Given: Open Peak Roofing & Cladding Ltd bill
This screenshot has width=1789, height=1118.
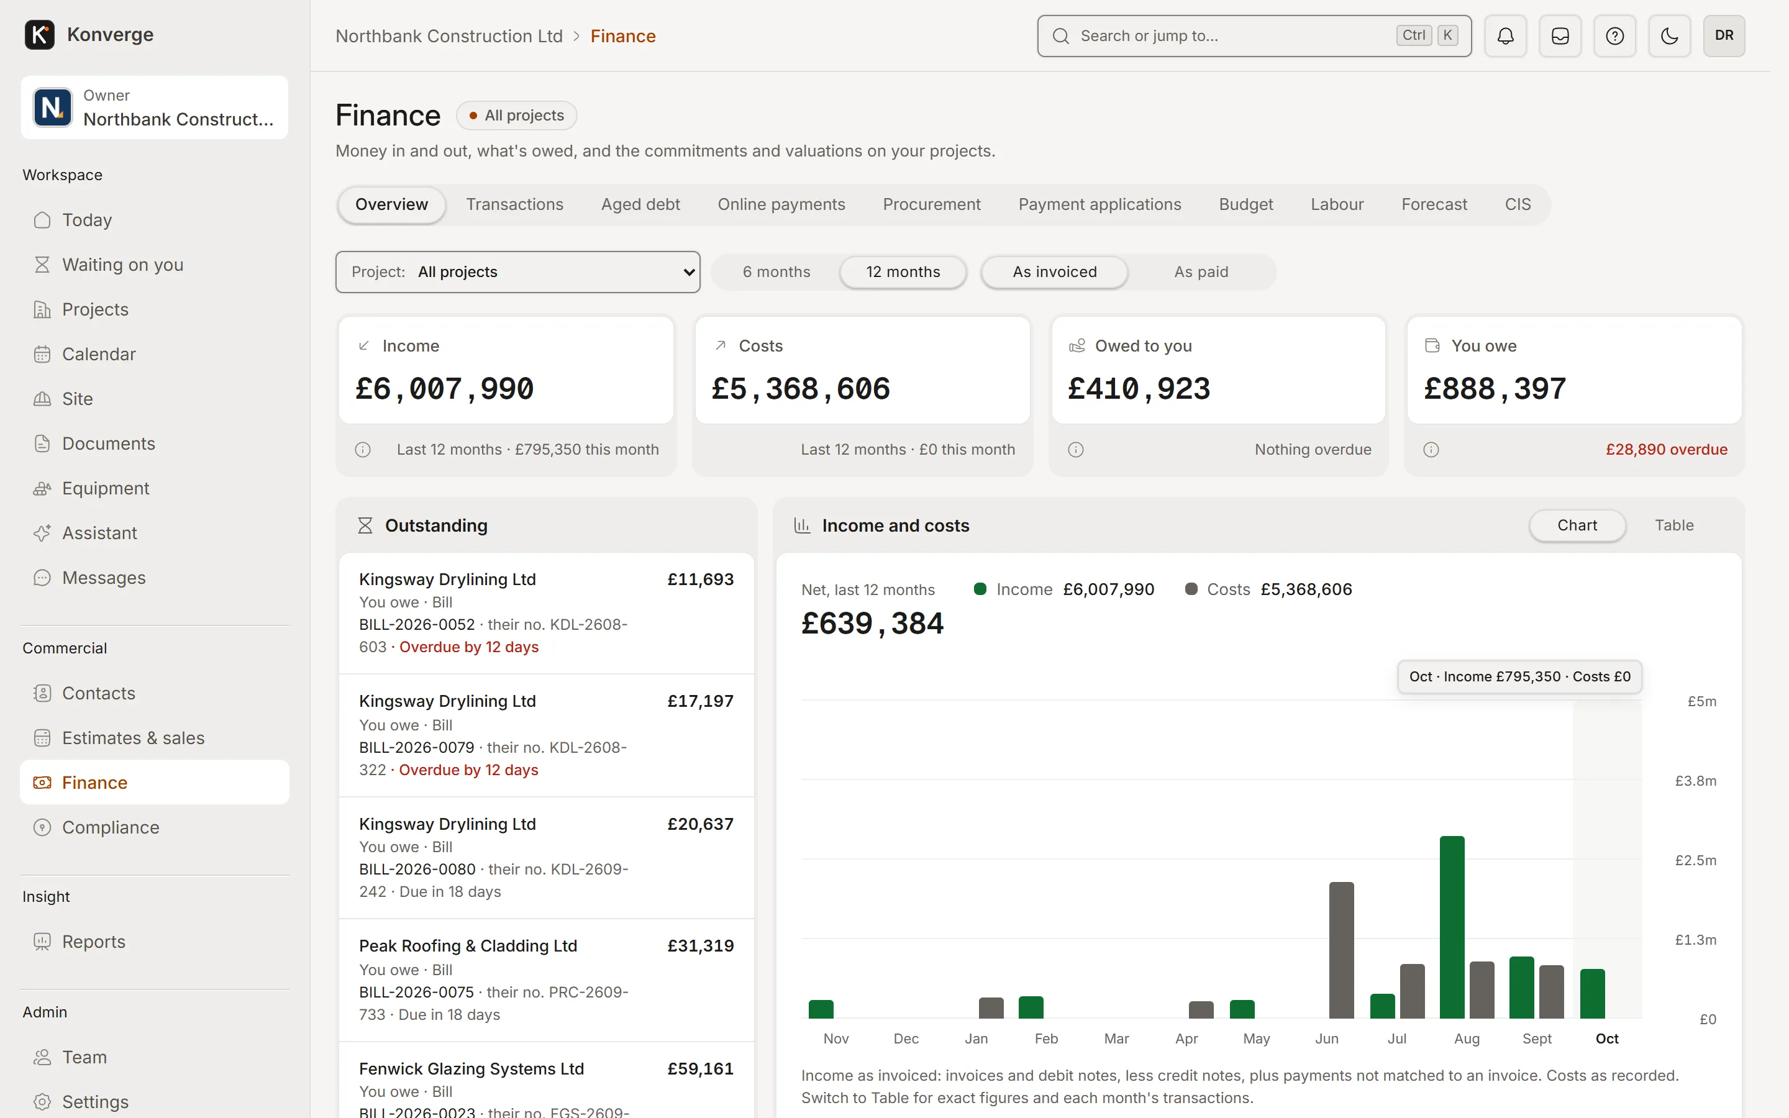Looking at the screenshot, I should coord(546,981).
